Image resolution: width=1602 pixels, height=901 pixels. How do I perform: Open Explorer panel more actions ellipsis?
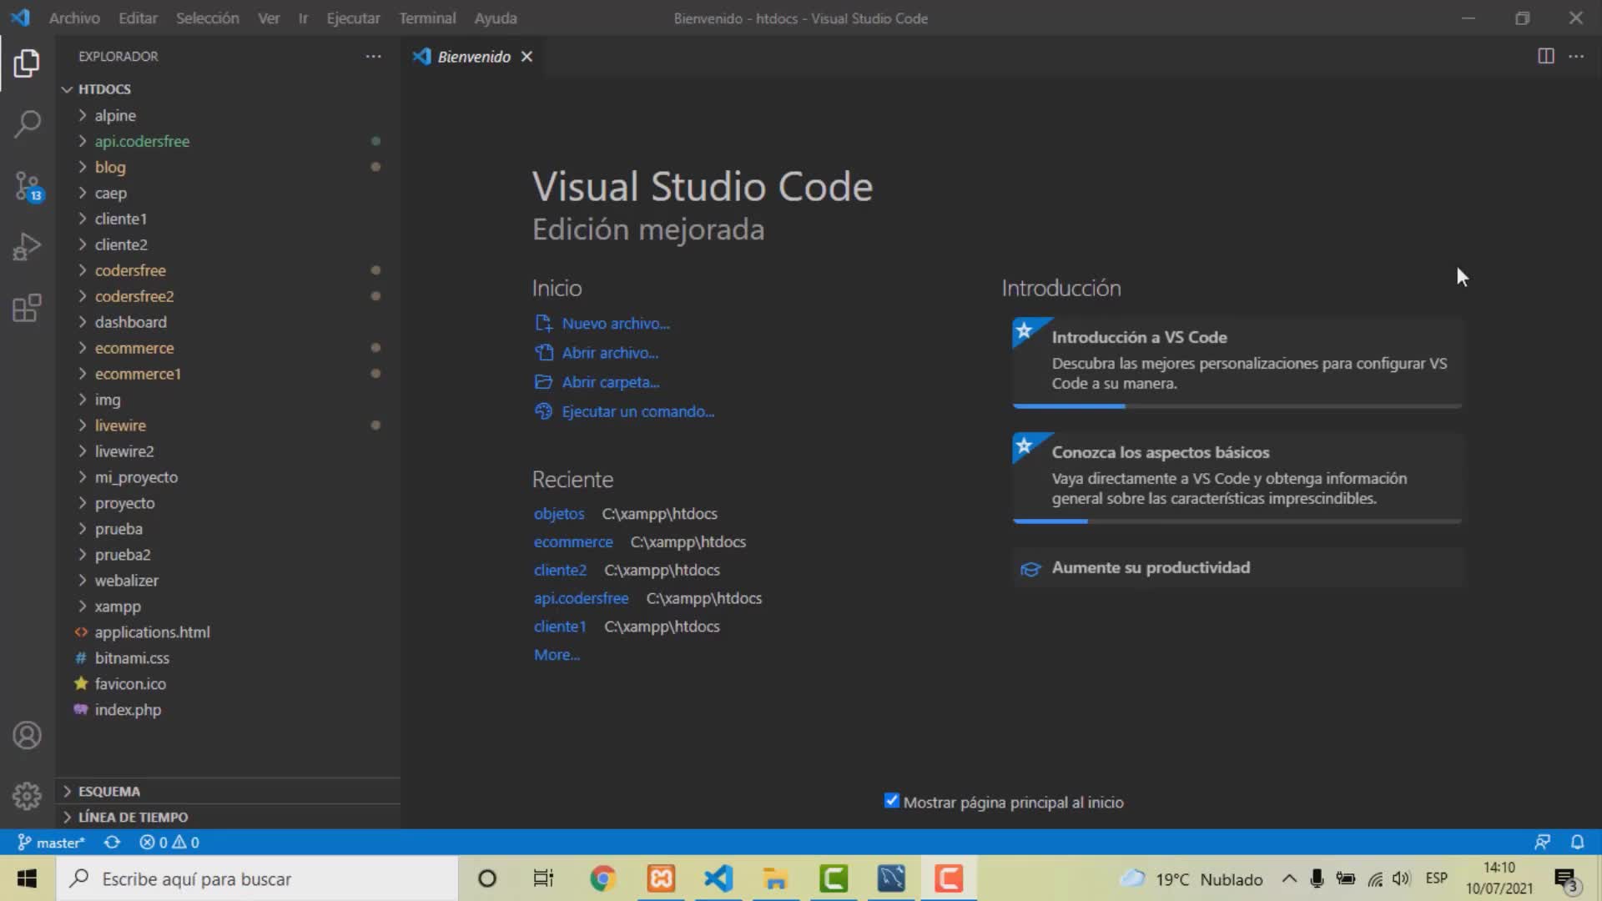pyautogui.click(x=373, y=57)
